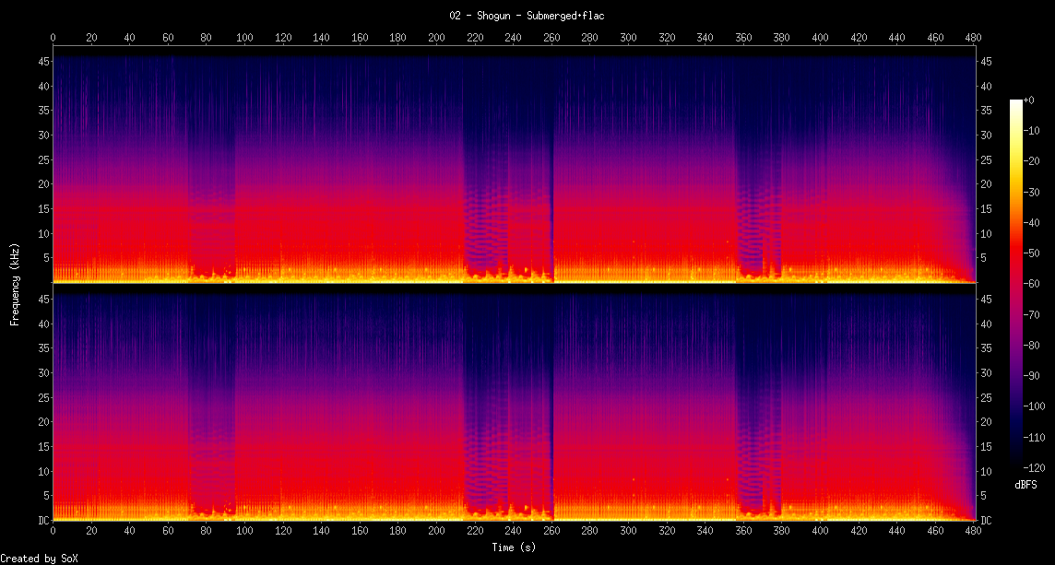
Task: Click the dBFS label below the color scale
Action: [x=1026, y=484]
